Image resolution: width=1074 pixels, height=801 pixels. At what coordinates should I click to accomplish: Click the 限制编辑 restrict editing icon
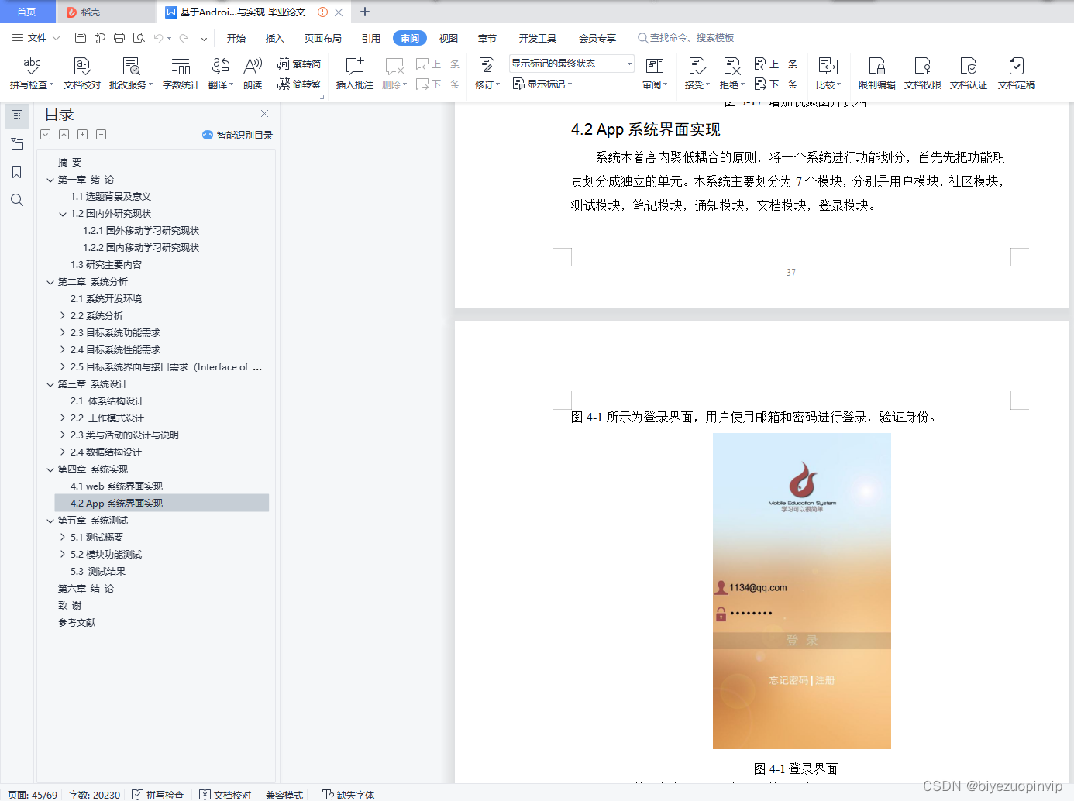coord(876,74)
